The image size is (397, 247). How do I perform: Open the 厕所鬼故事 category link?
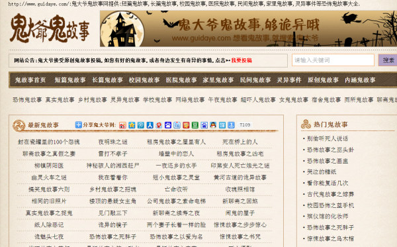tap(359, 100)
